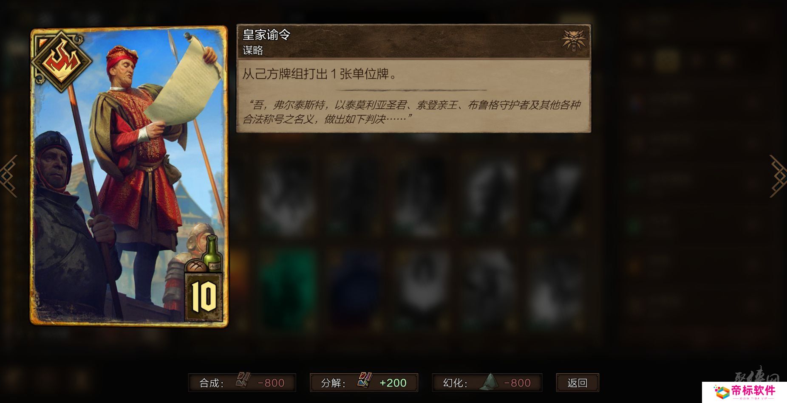Viewport: 787px width, 403px height.
Task: Click the scraps icon next to 合成
Action: (x=243, y=380)
